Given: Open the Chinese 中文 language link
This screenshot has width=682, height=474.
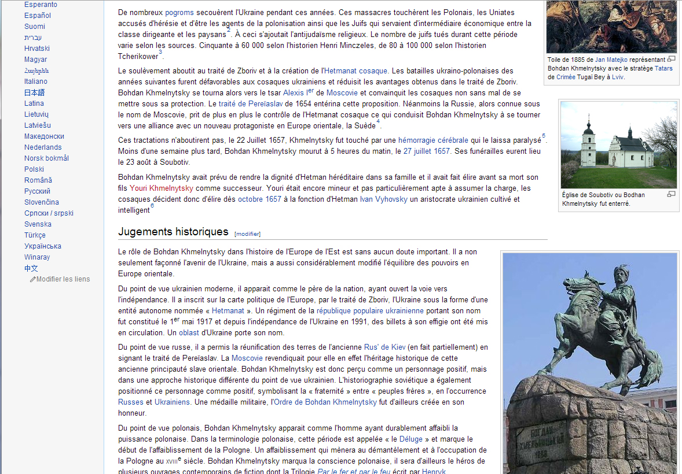Looking at the screenshot, I should pos(31,268).
